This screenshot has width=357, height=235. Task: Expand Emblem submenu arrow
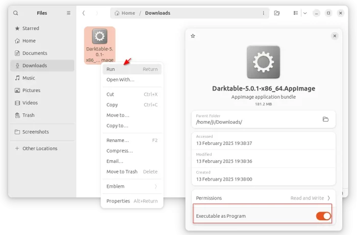[156, 186]
